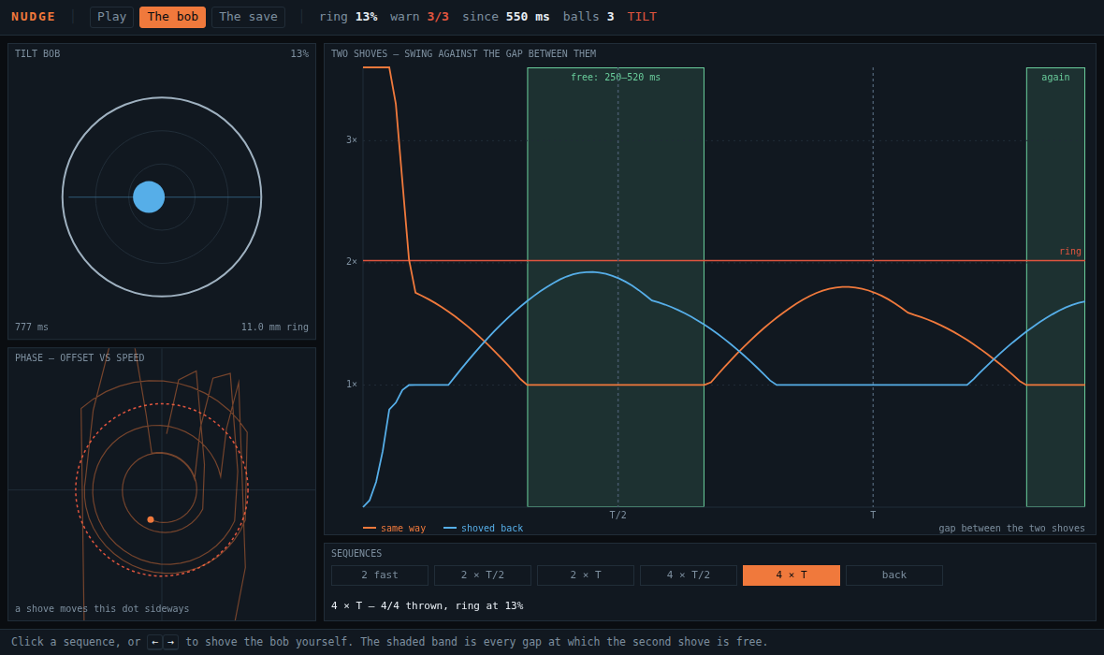Click the left arrow key hint

coord(155,642)
